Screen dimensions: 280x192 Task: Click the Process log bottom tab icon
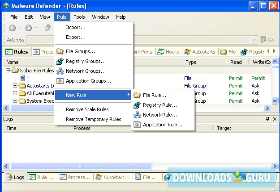click(x=63, y=177)
